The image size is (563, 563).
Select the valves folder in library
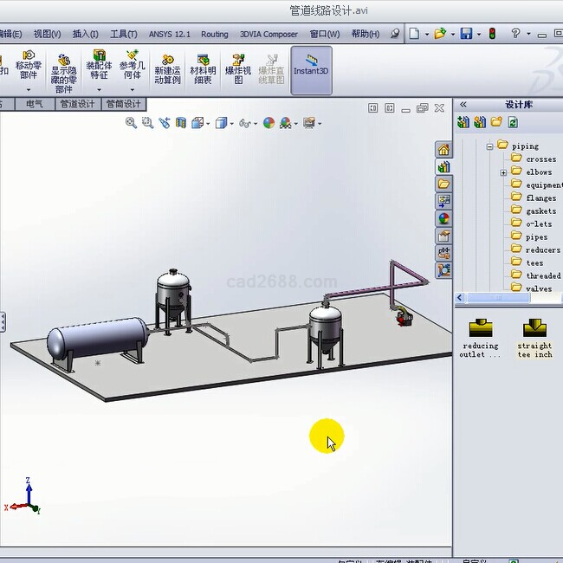538,288
